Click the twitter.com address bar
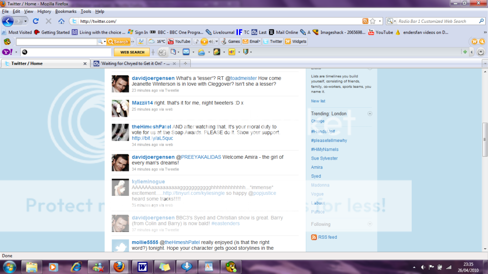Image resolution: width=488 pixels, height=274 pixels. click(215, 21)
